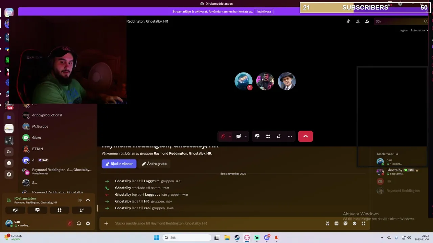Open more options ellipsis in call controls
The image size is (433, 243).
point(290,136)
